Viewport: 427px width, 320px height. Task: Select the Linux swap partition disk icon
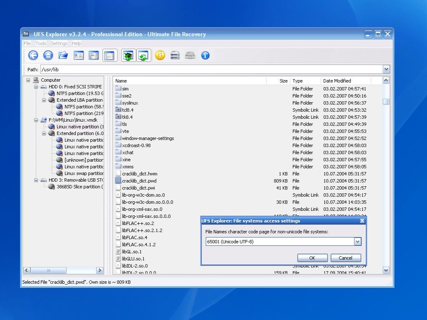(59, 173)
